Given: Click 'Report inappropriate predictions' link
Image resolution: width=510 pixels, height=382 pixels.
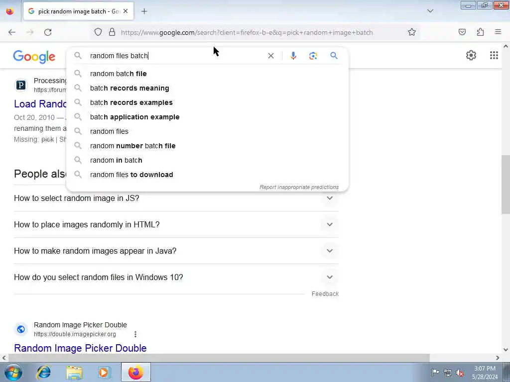Looking at the screenshot, I should (299, 187).
